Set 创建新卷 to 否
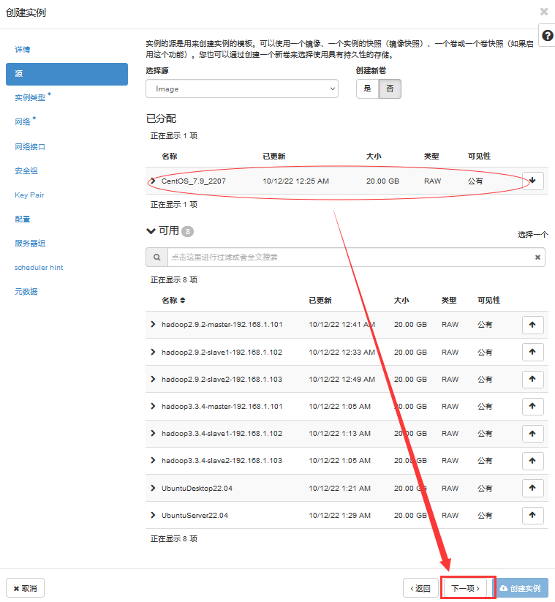The width and height of the screenshot is (555, 602). click(x=390, y=89)
